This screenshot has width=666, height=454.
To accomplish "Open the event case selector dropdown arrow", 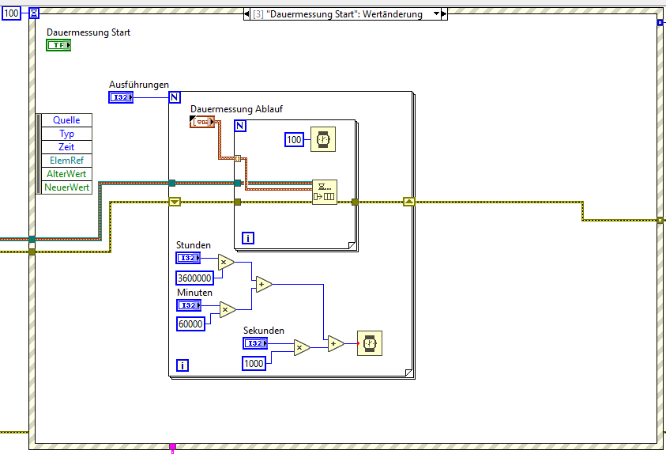I will [436, 14].
